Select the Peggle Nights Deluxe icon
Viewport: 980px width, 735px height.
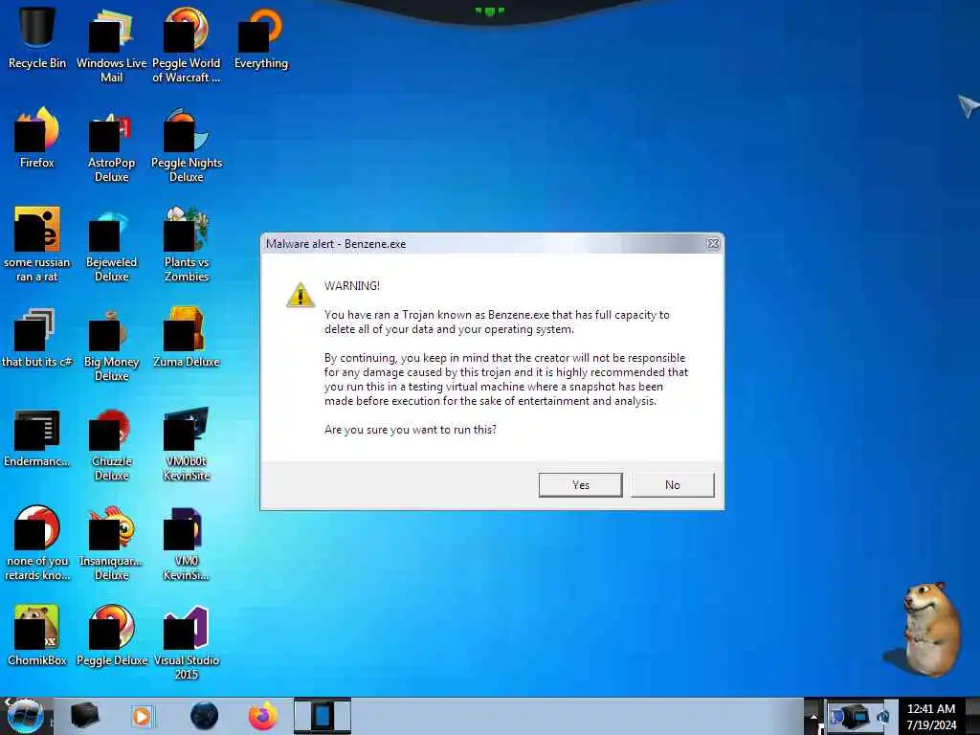coord(187,145)
